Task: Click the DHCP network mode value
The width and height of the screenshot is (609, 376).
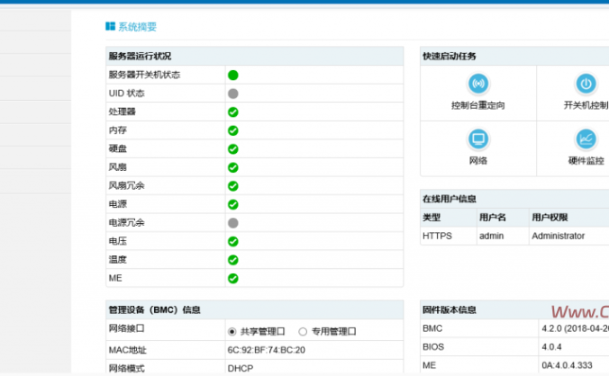Action: pyautogui.click(x=241, y=368)
